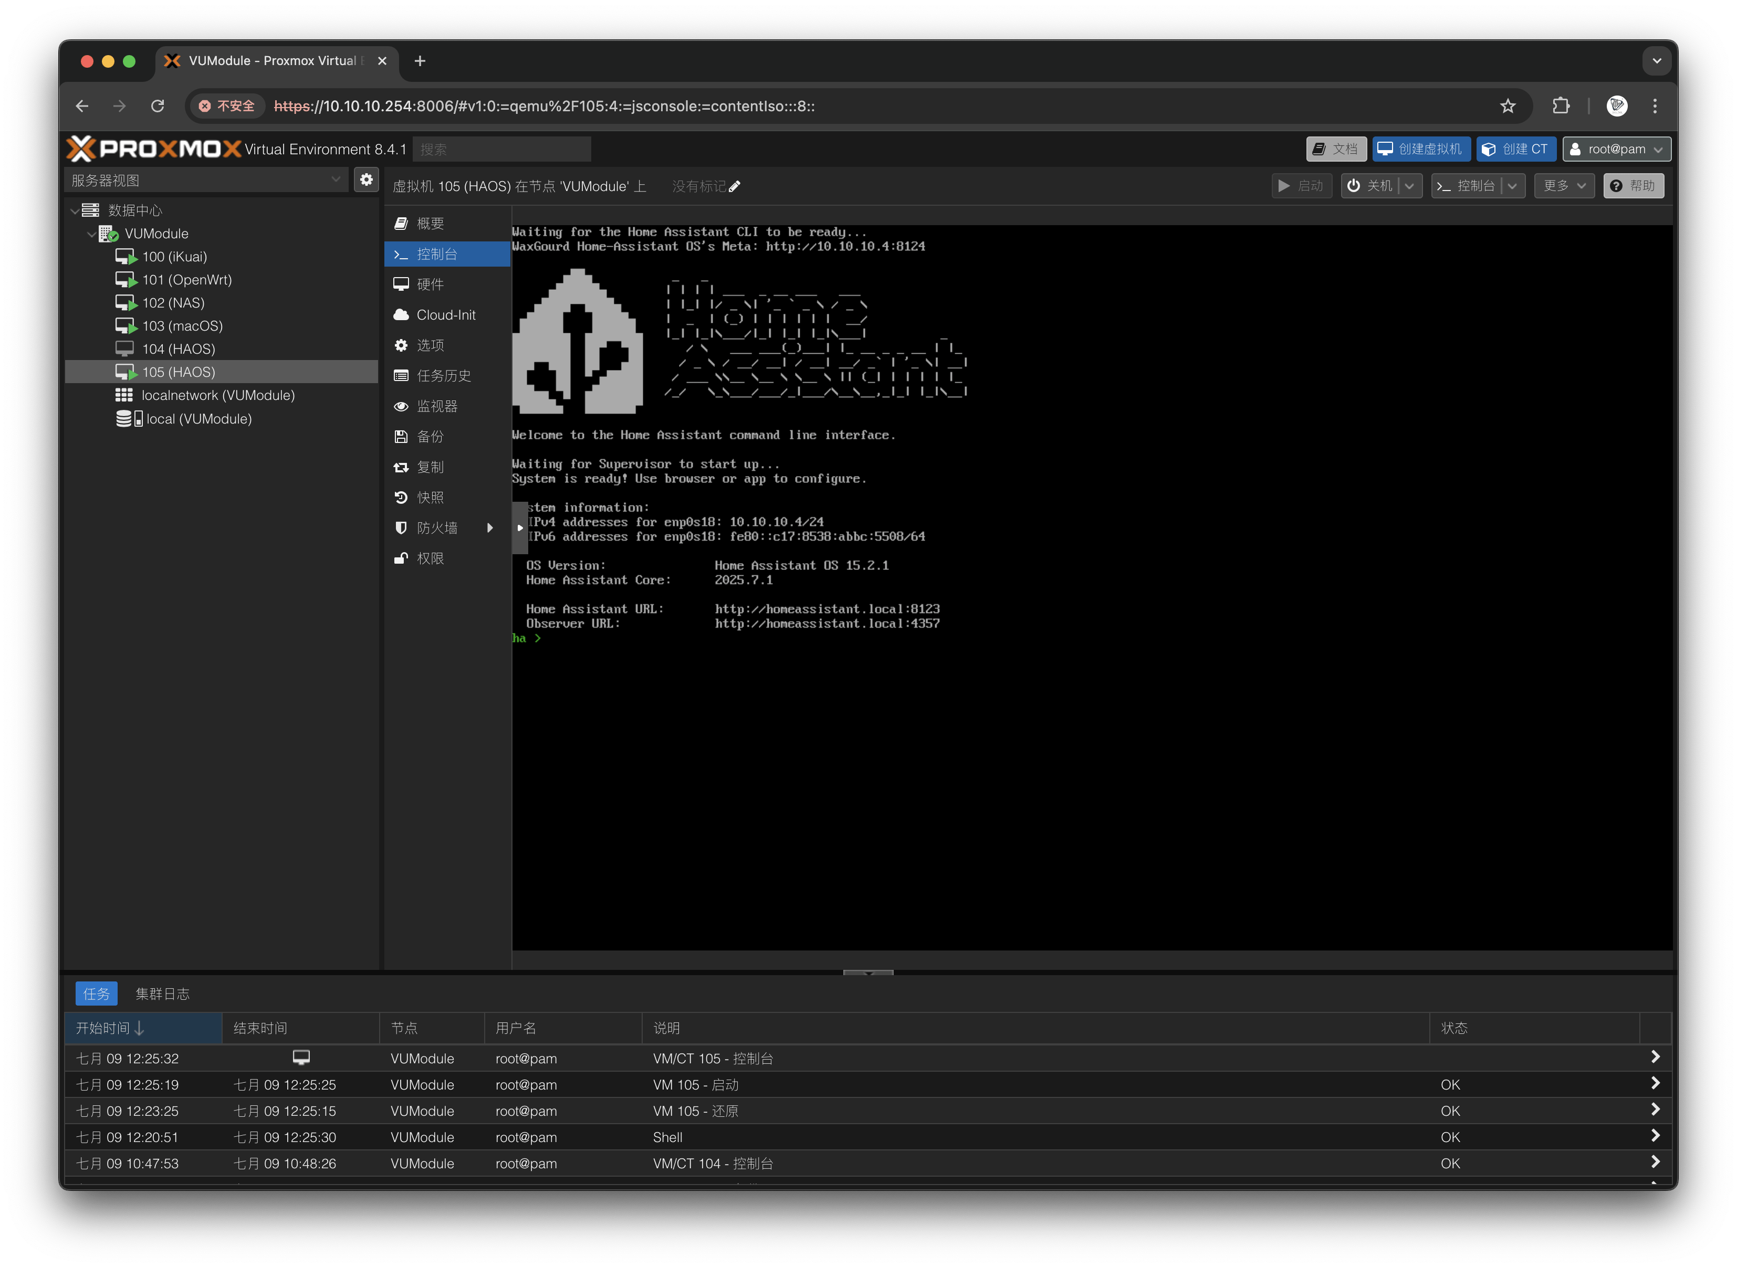Open Hardware (硬件) menu item
This screenshot has height=1268, width=1737.
click(430, 285)
